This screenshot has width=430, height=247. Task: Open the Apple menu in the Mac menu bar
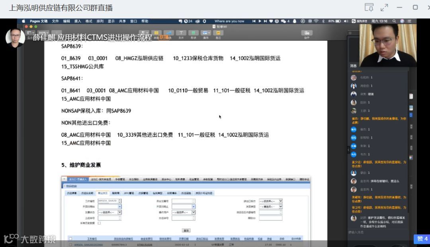click(23, 21)
